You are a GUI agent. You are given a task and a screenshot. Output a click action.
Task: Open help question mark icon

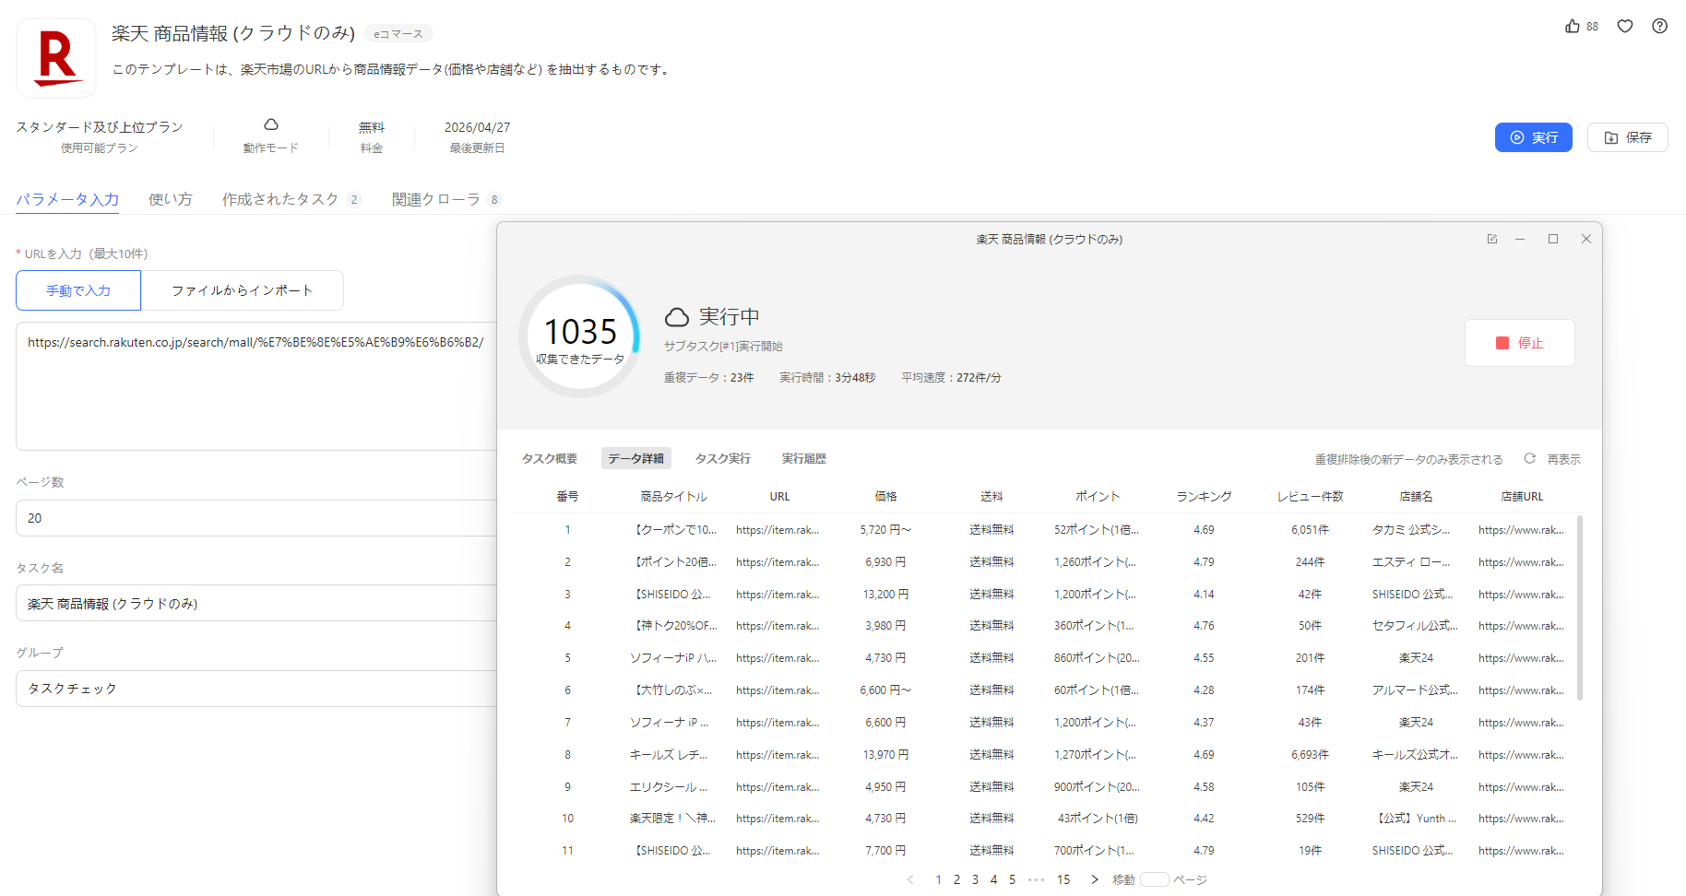tap(1659, 26)
